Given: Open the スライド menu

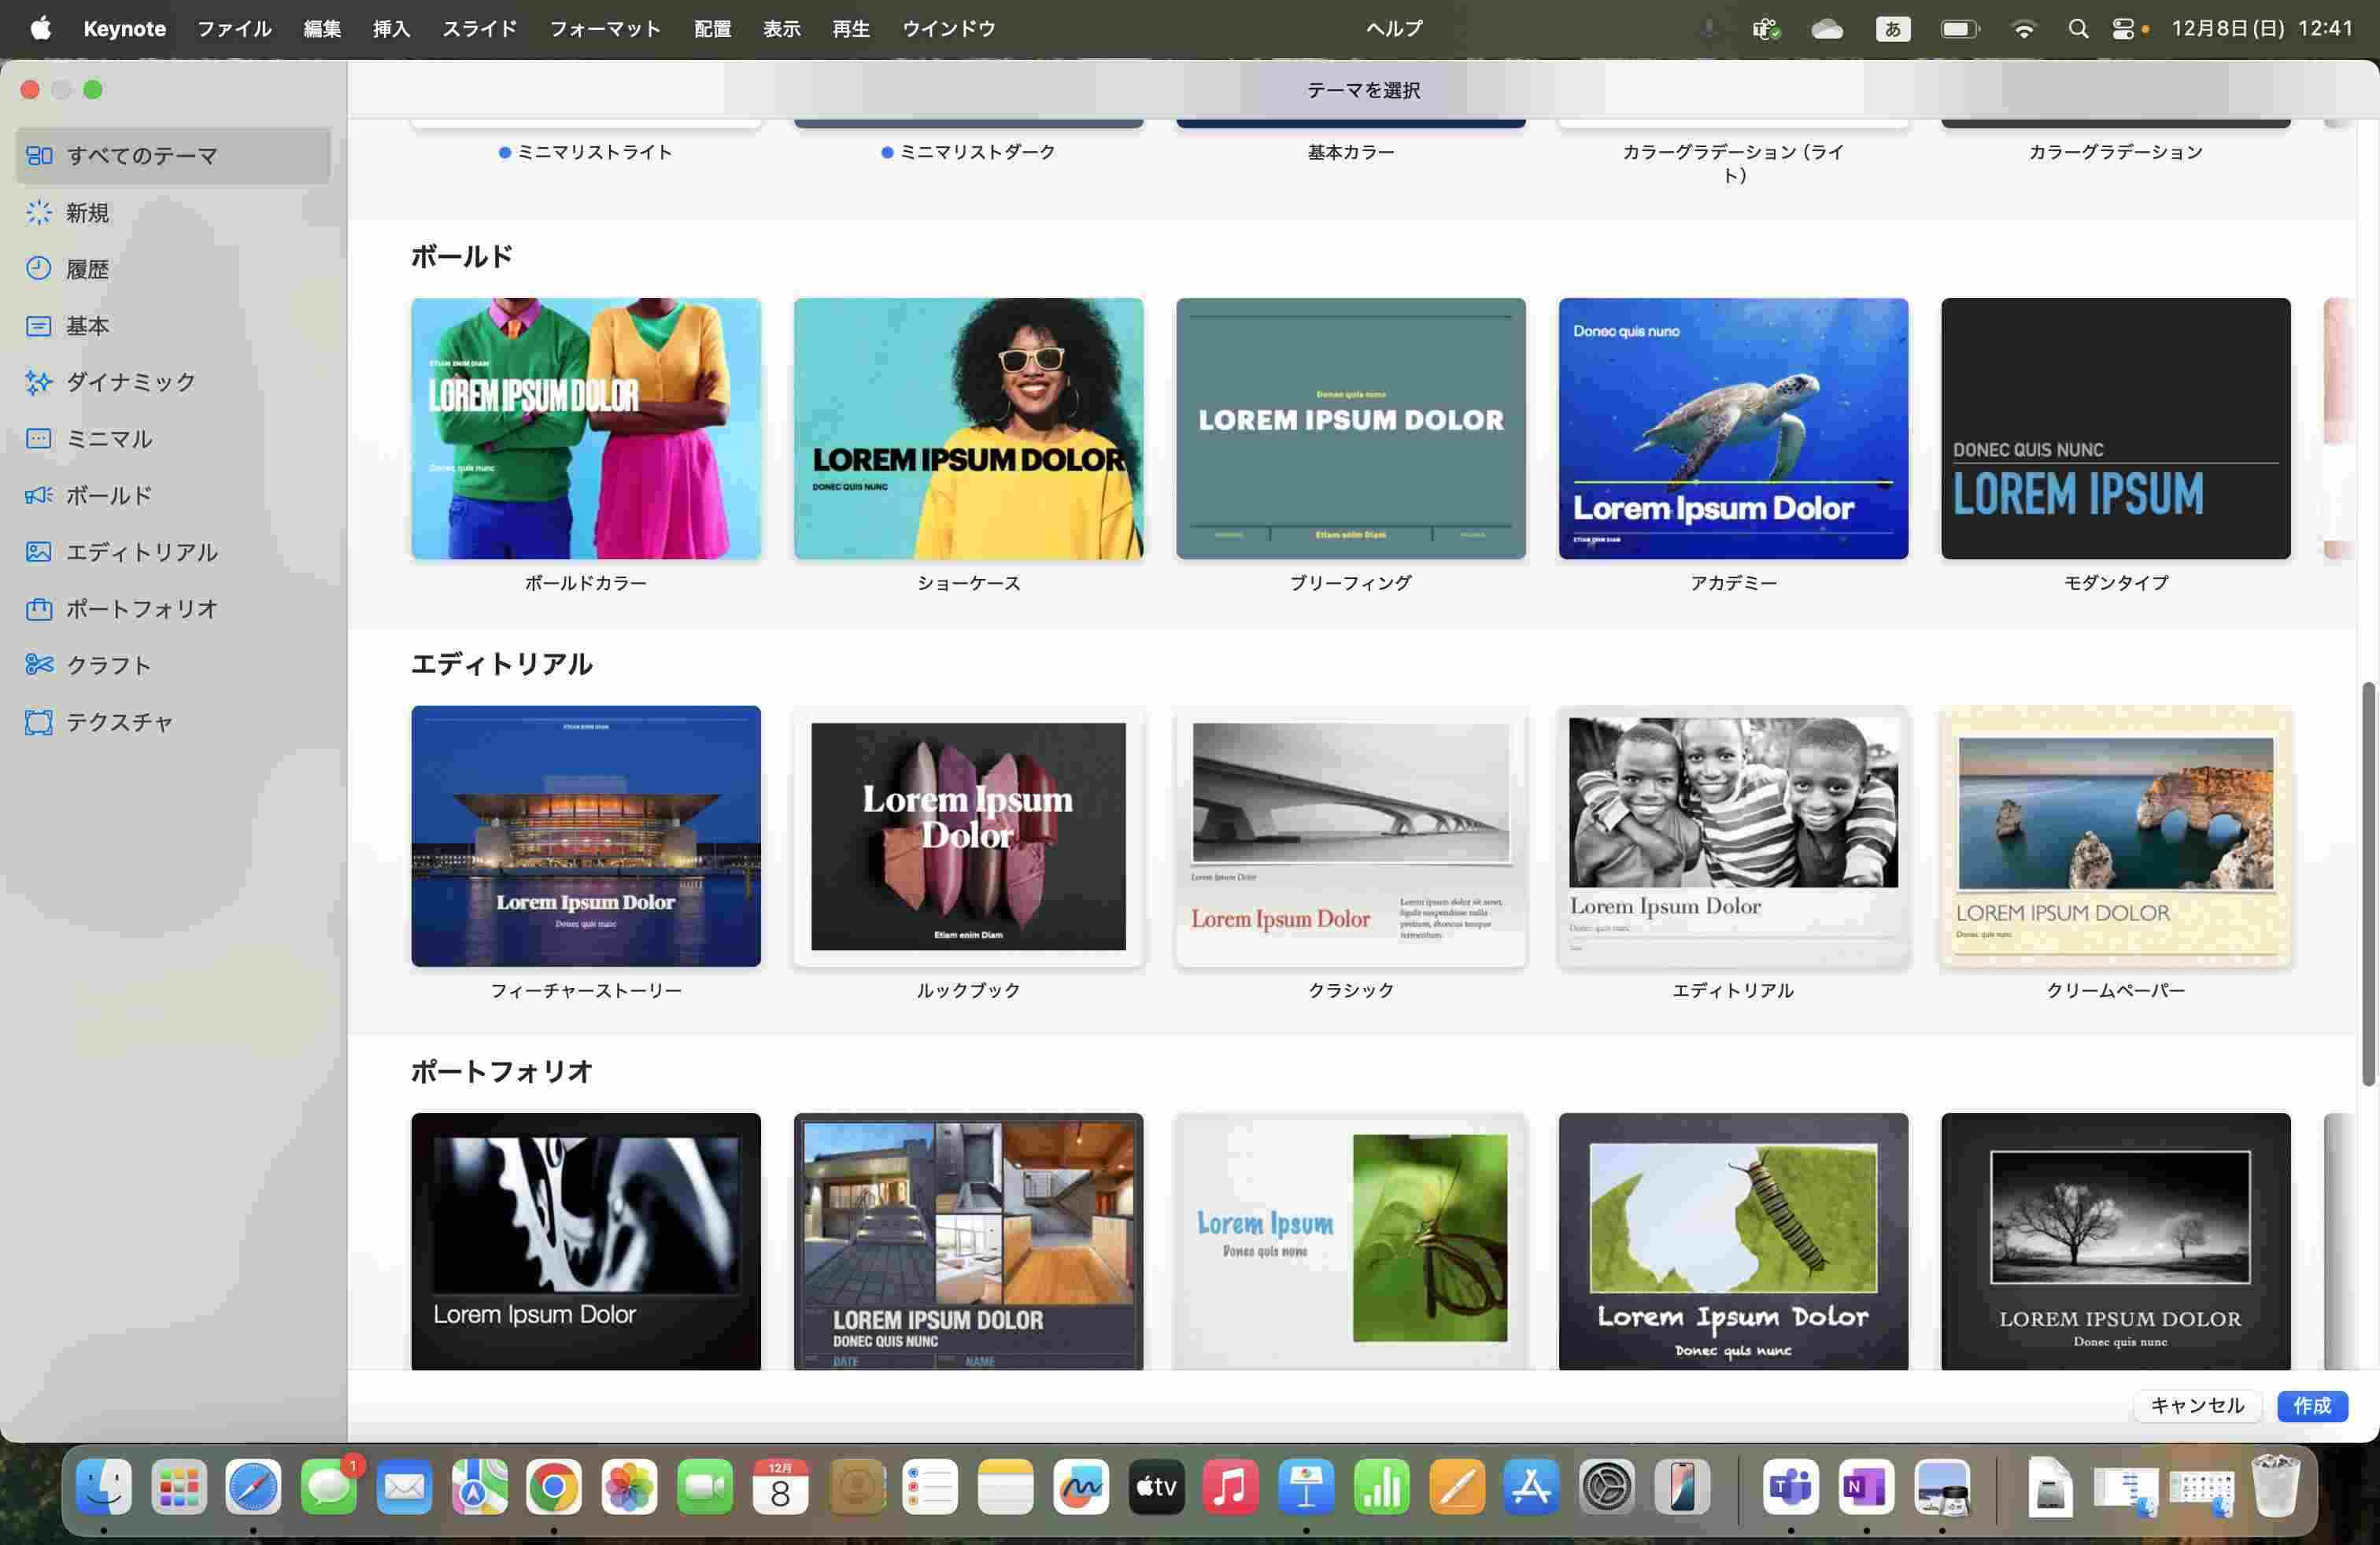Looking at the screenshot, I should coord(479,29).
